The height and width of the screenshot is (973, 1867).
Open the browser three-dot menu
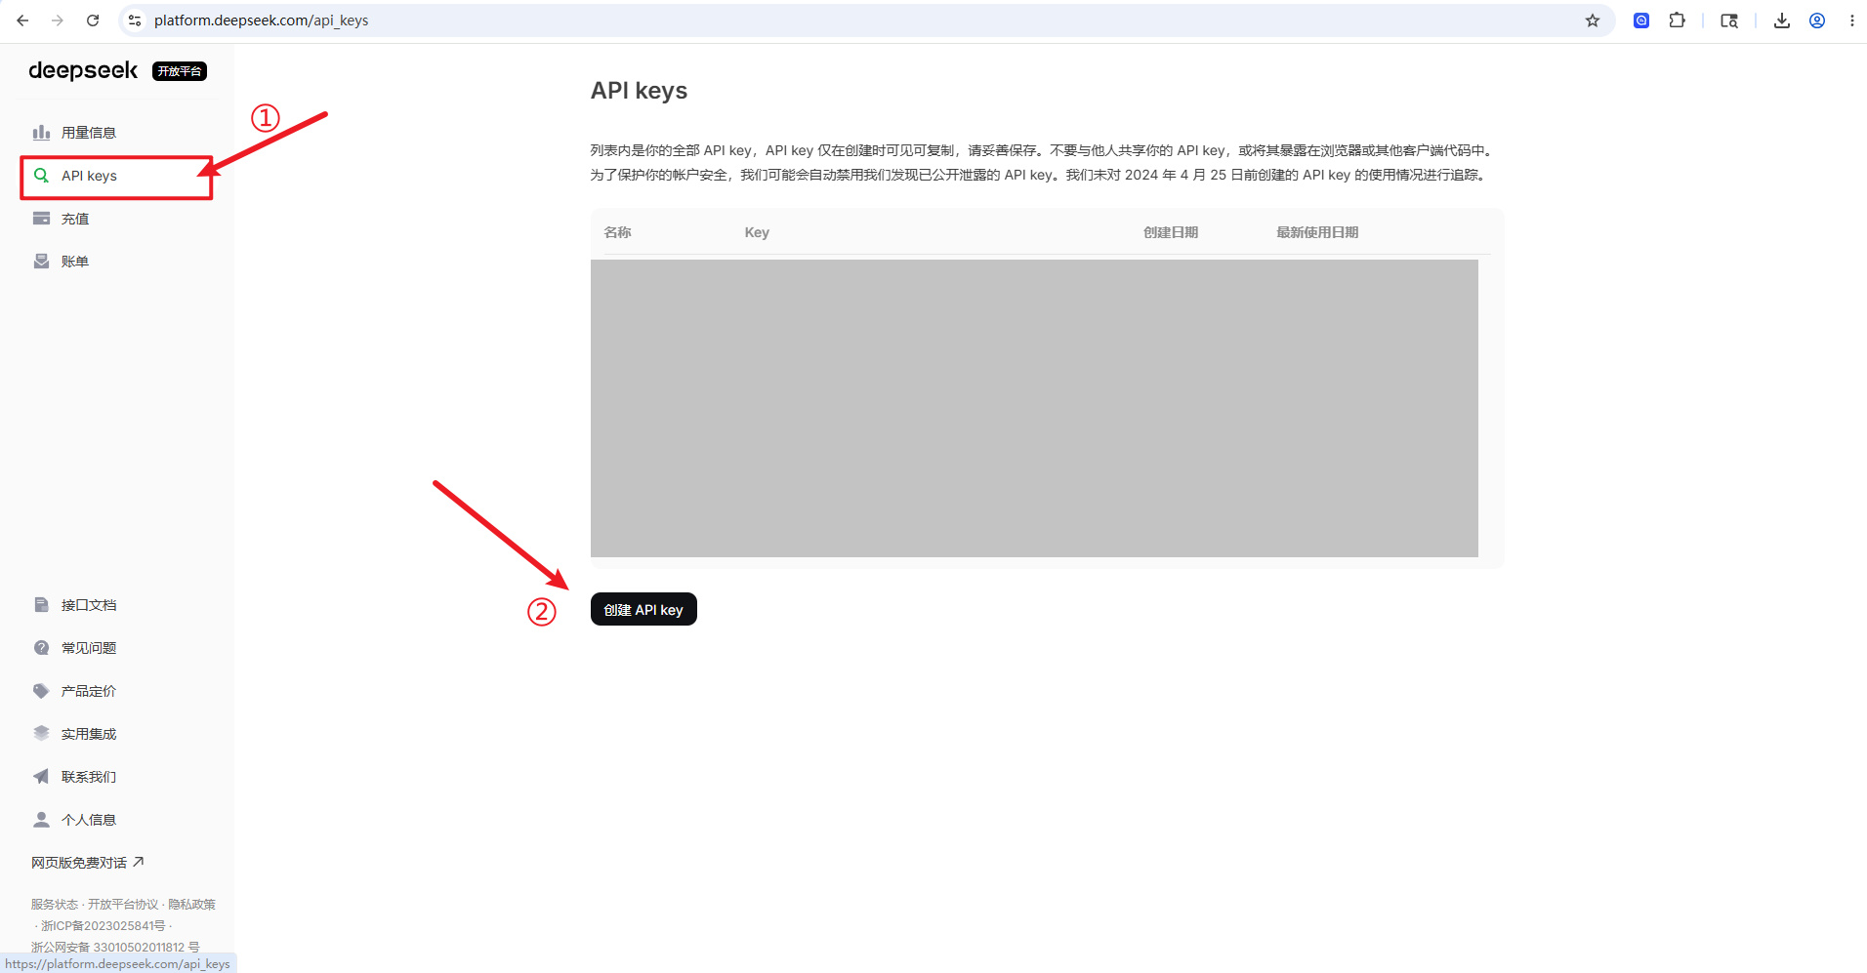tap(1851, 20)
